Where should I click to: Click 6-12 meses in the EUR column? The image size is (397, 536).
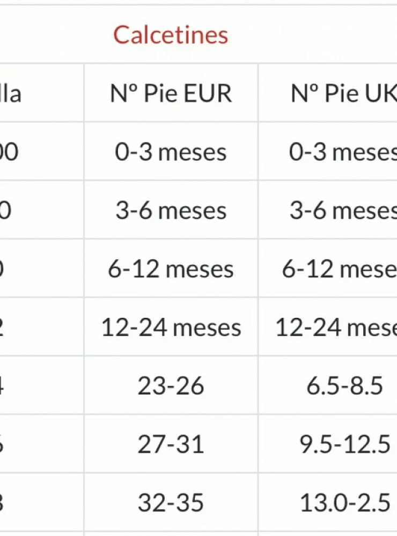[171, 269]
